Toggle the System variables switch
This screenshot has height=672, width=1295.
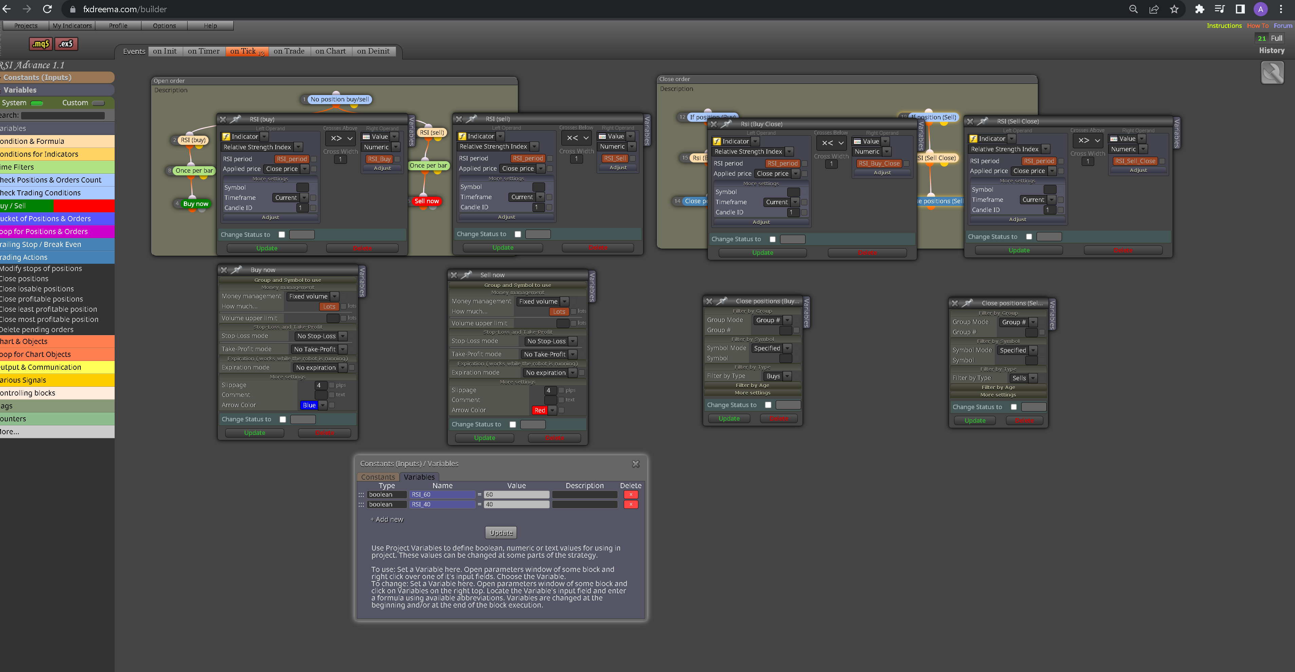[37, 103]
